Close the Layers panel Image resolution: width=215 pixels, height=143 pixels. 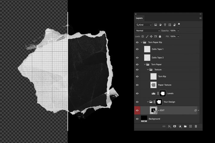tap(136, 14)
